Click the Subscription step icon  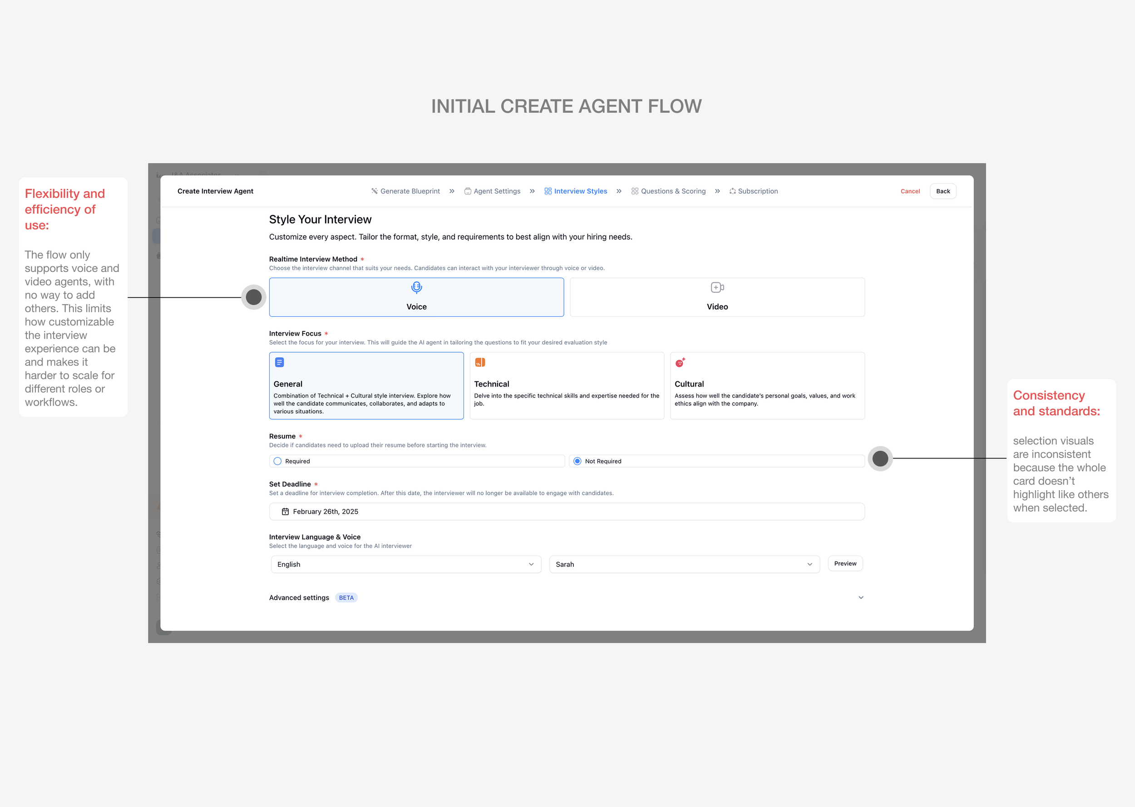pyautogui.click(x=732, y=192)
